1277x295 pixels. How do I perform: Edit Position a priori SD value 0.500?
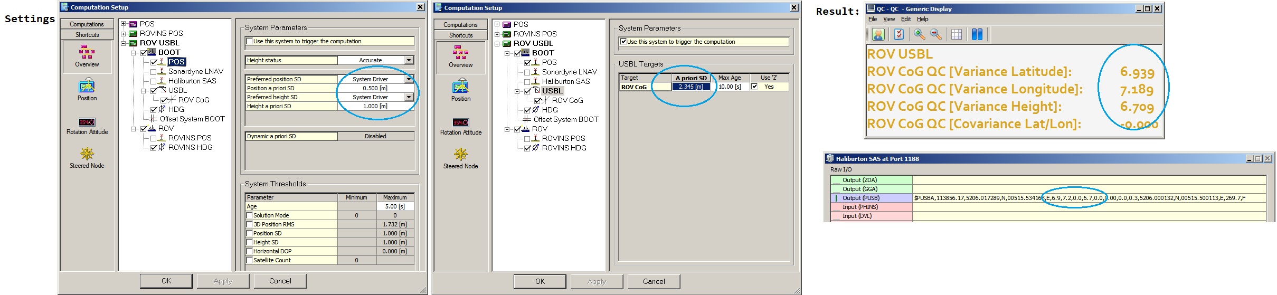click(375, 88)
